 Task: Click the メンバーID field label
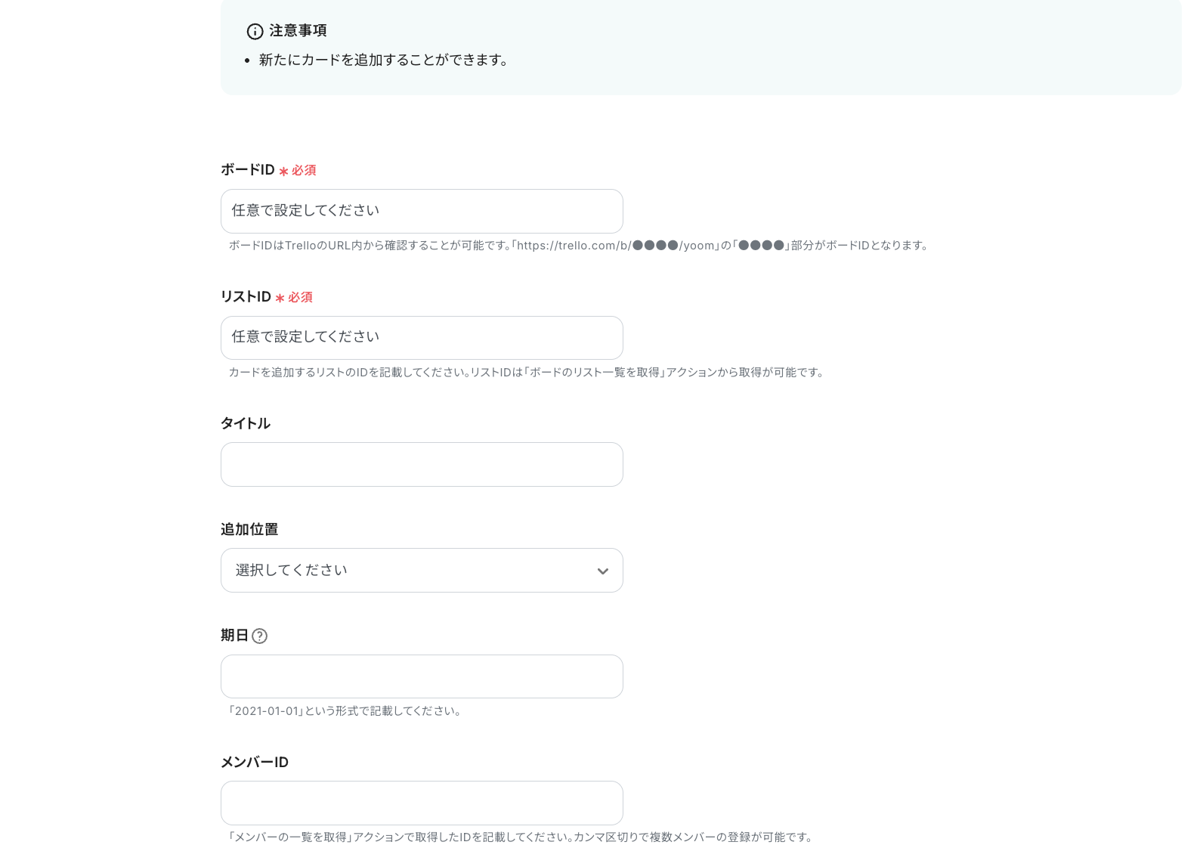pyautogui.click(x=255, y=762)
